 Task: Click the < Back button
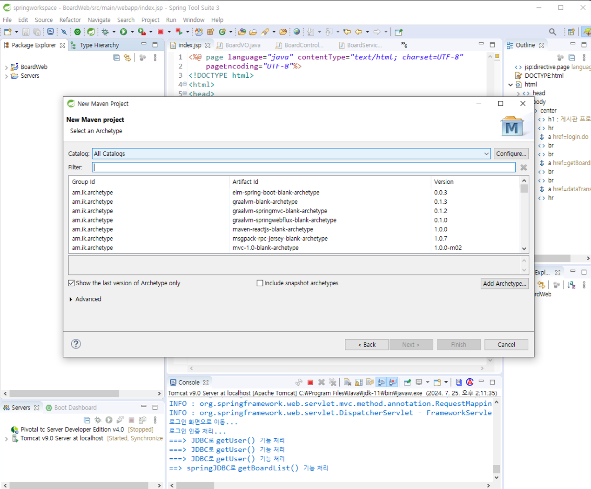367,344
